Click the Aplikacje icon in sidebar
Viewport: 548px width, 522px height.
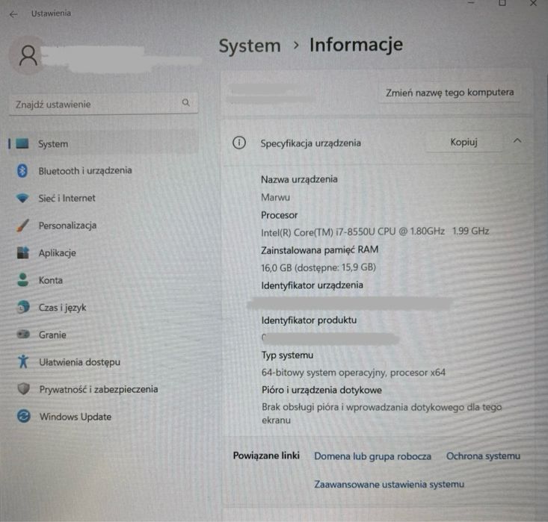(23, 252)
